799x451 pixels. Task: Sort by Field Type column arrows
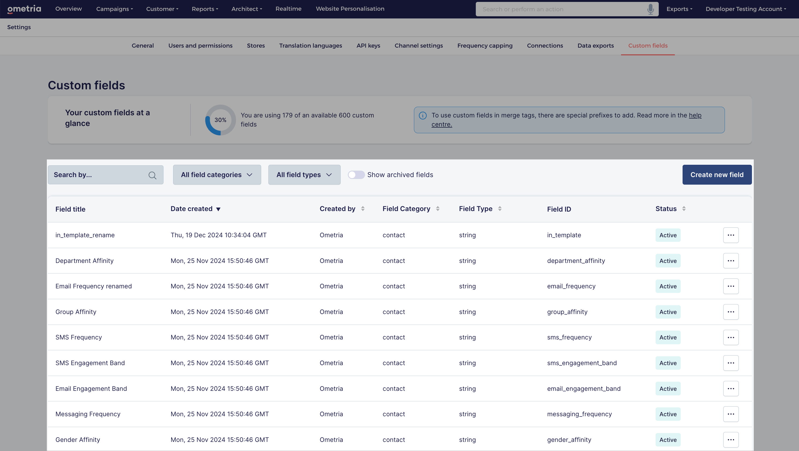click(x=500, y=209)
